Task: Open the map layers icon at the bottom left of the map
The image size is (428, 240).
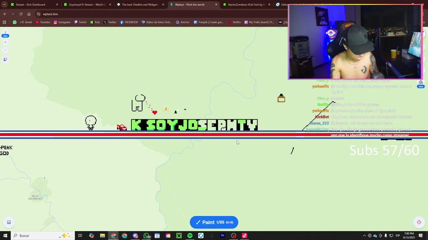Action: pos(9,222)
